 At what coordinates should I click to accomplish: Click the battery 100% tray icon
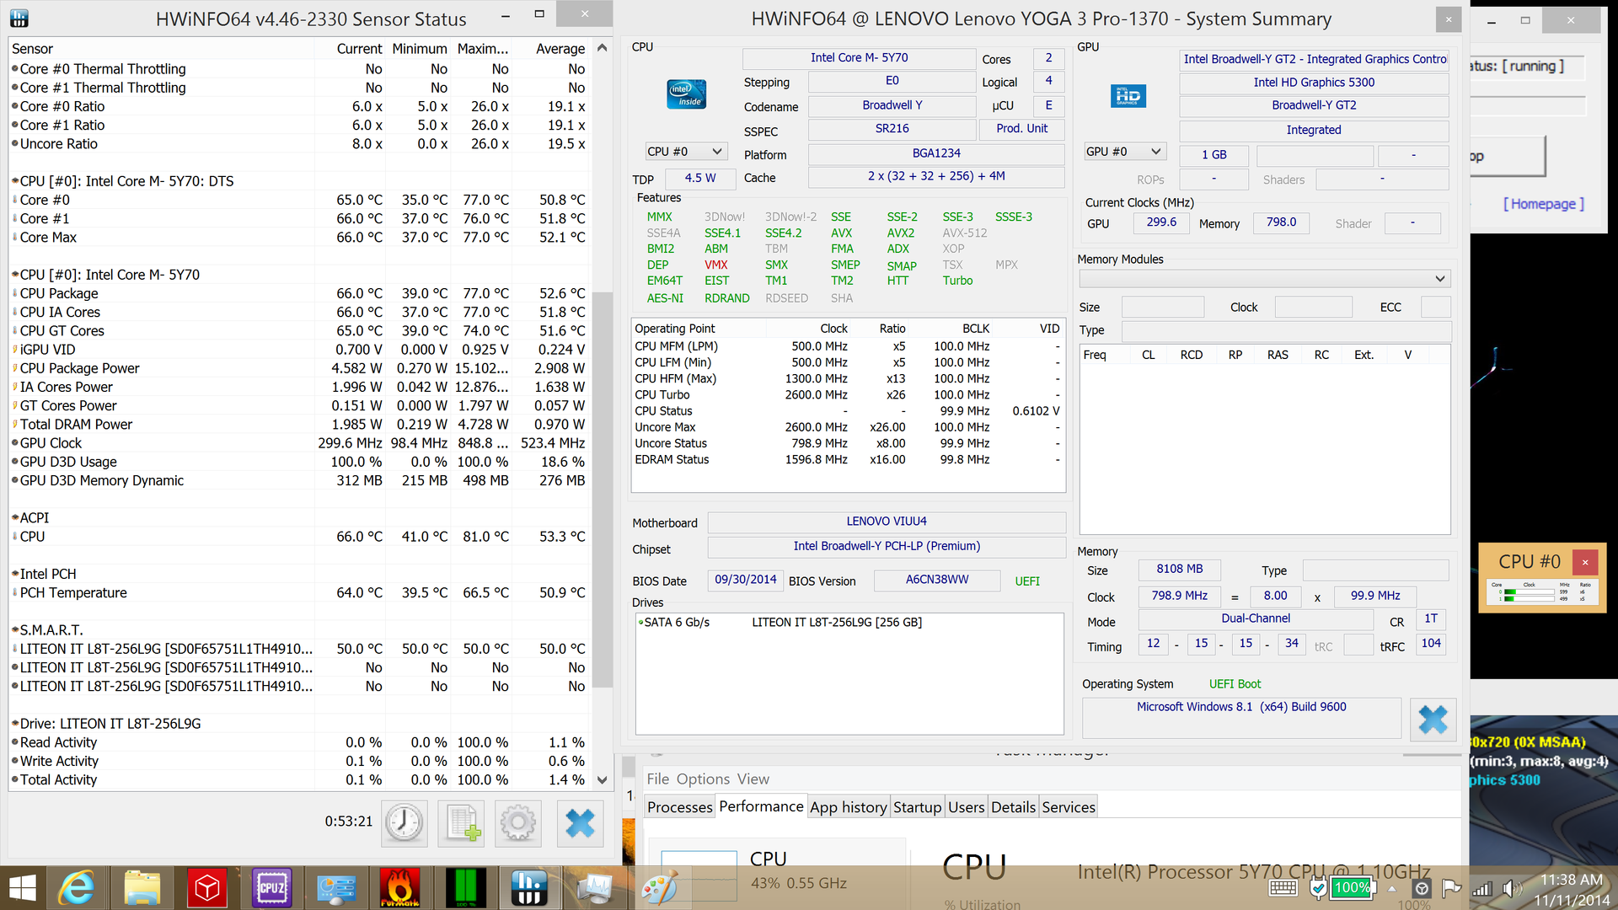1352,887
